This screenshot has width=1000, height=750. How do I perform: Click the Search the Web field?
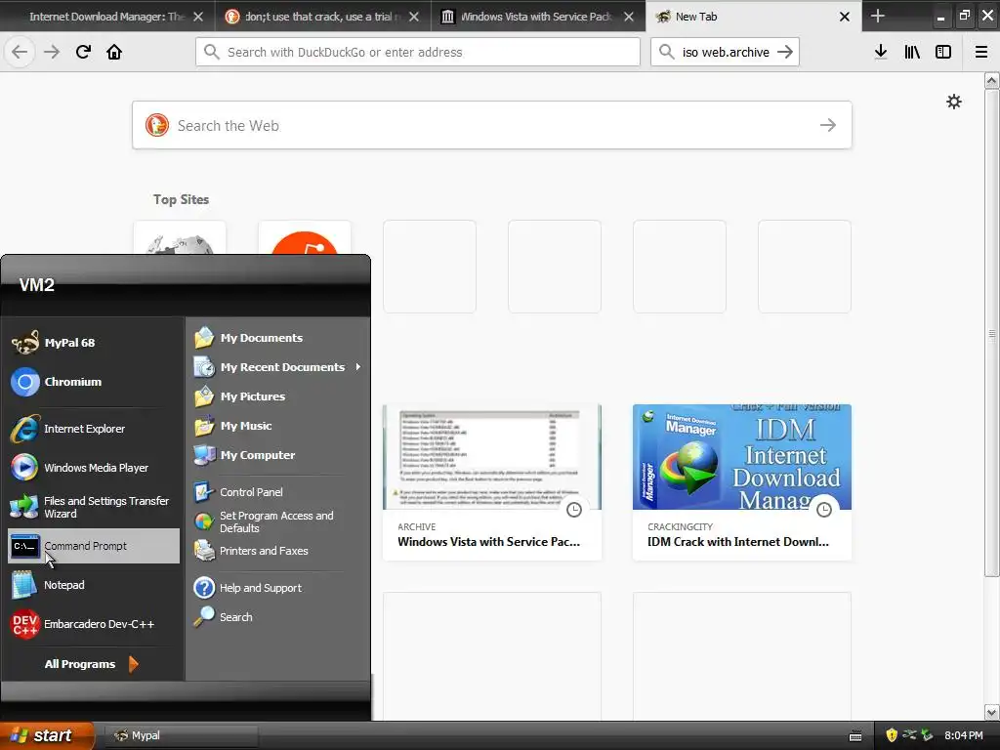[492, 125]
